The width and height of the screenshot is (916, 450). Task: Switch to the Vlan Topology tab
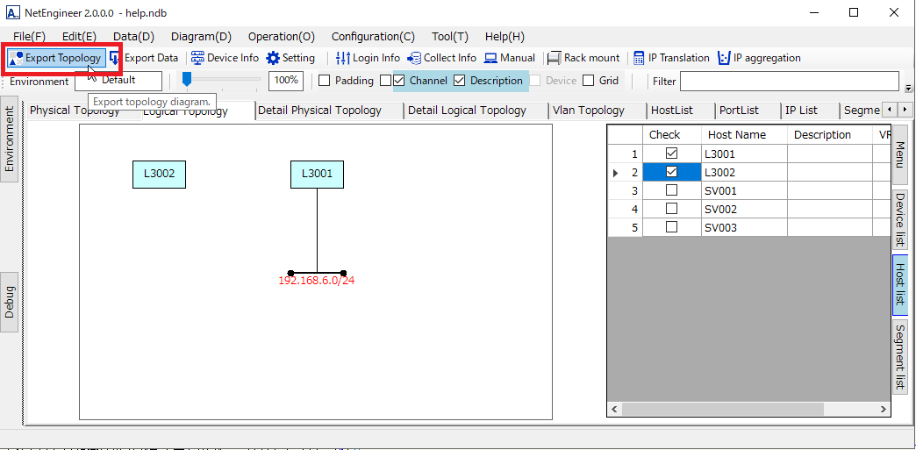tap(588, 111)
